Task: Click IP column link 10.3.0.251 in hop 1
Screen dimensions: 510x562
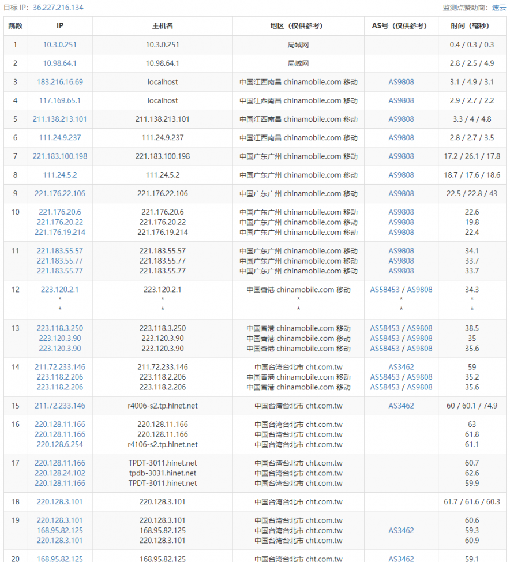Action: (x=60, y=45)
